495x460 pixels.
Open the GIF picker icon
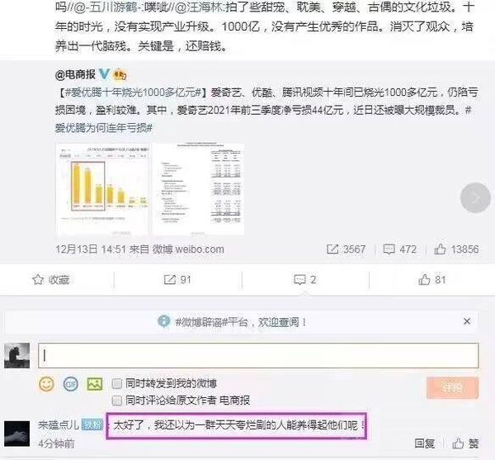pyautogui.click(x=70, y=384)
